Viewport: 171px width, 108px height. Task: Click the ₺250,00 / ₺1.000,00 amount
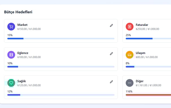tap(148, 29)
